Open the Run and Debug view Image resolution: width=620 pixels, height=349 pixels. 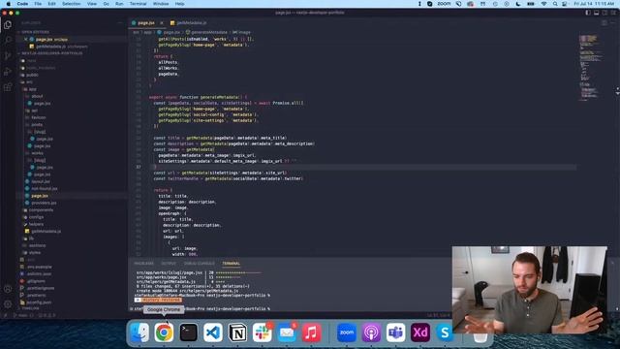click(x=8, y=72)
